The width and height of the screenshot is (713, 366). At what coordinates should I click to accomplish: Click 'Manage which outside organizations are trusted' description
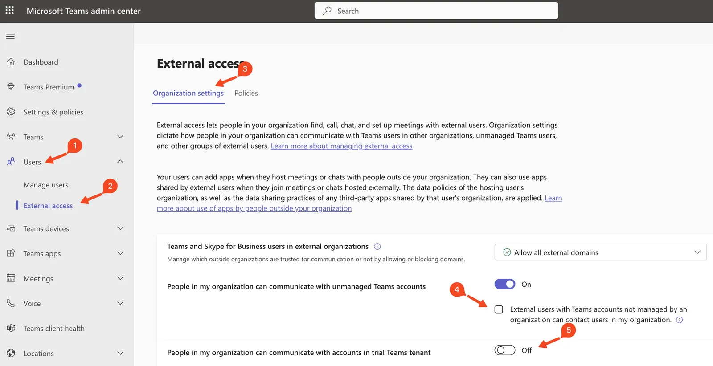point(316,259)
